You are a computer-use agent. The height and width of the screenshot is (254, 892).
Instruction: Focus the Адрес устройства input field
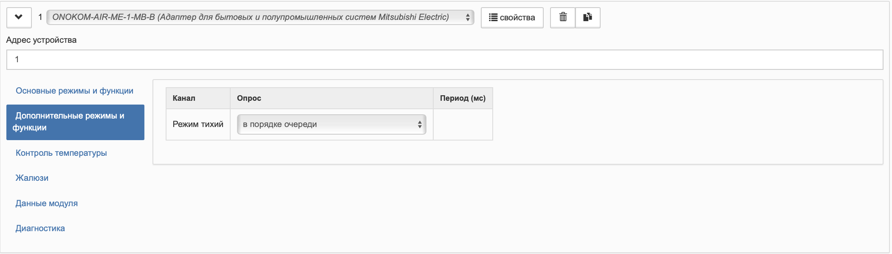click(x=444, y=60)
